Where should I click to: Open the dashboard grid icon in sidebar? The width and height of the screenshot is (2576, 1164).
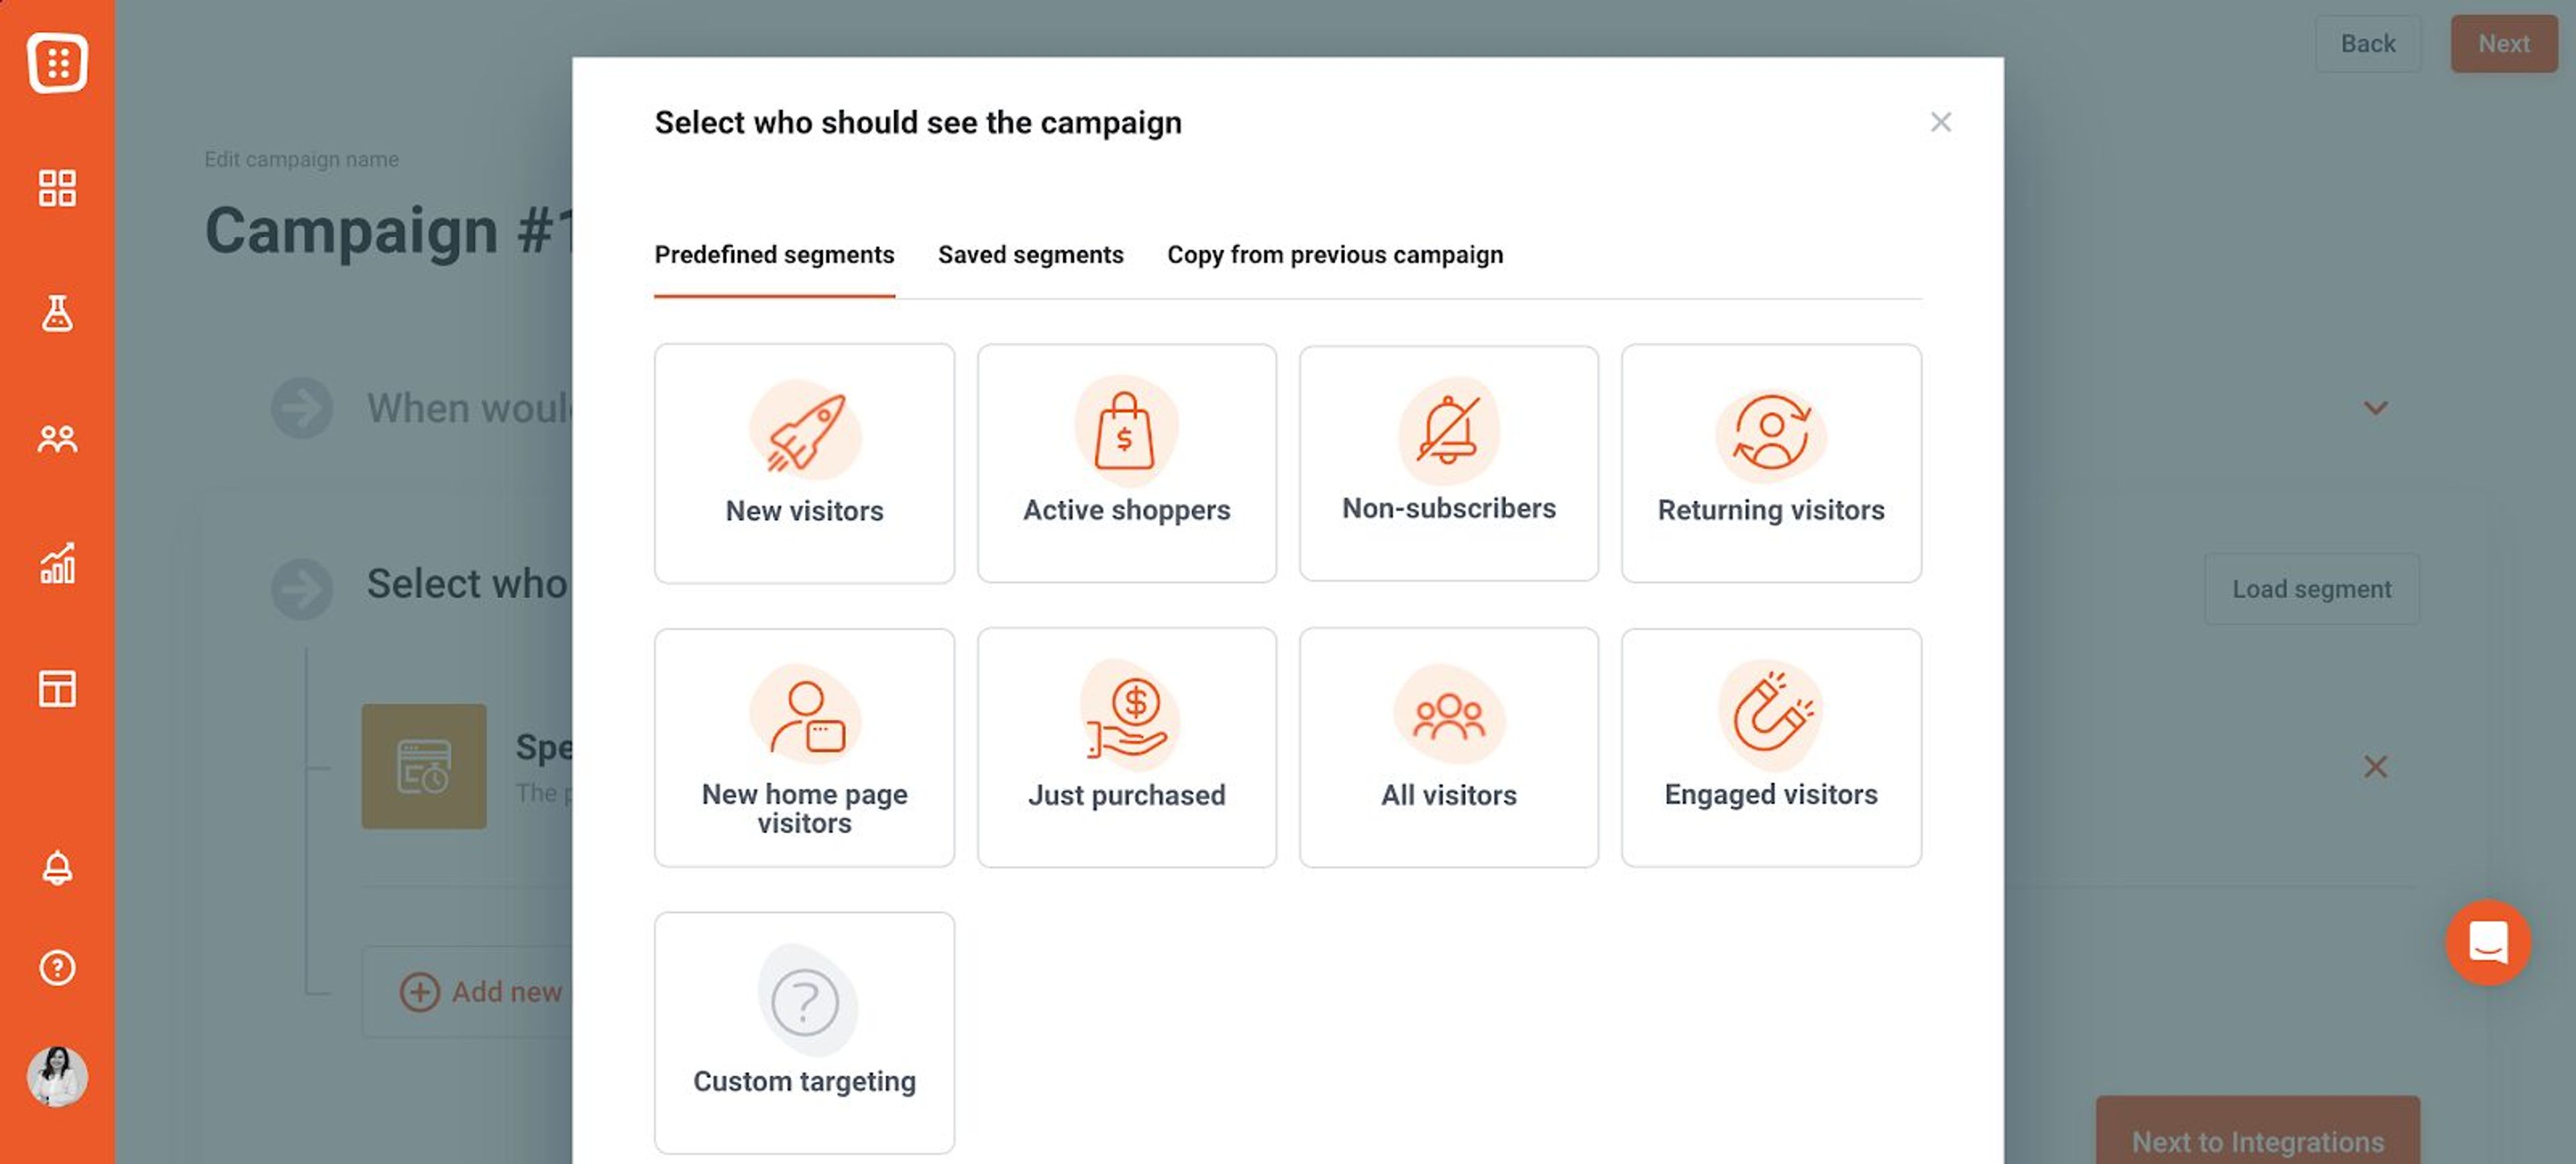[x=57, y=188]
